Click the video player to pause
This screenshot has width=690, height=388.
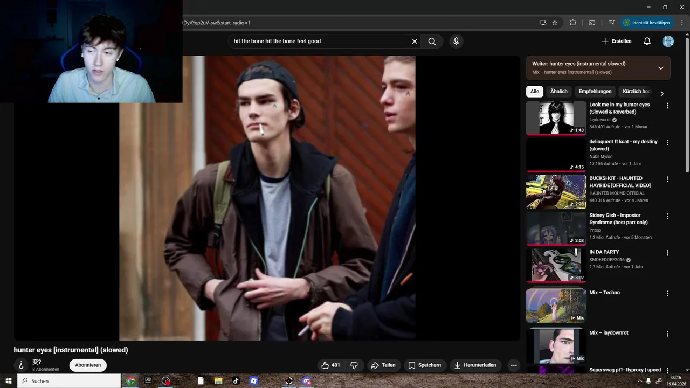(x=267, y=198)
